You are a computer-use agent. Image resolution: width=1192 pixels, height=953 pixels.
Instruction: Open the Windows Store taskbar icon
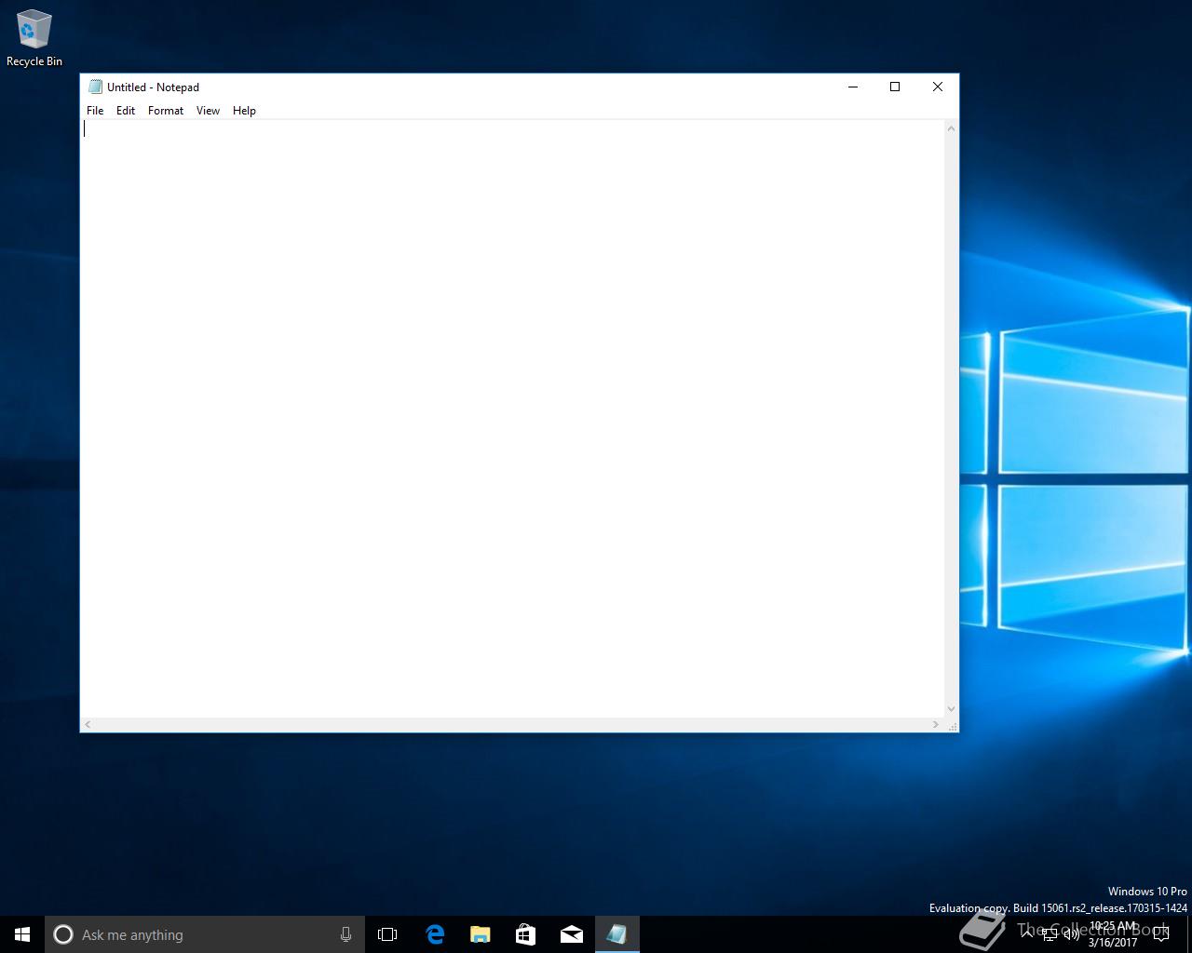pos(526,934)
